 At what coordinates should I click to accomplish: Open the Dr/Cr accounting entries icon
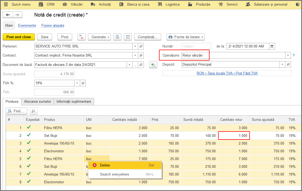(x=82, y=37)
